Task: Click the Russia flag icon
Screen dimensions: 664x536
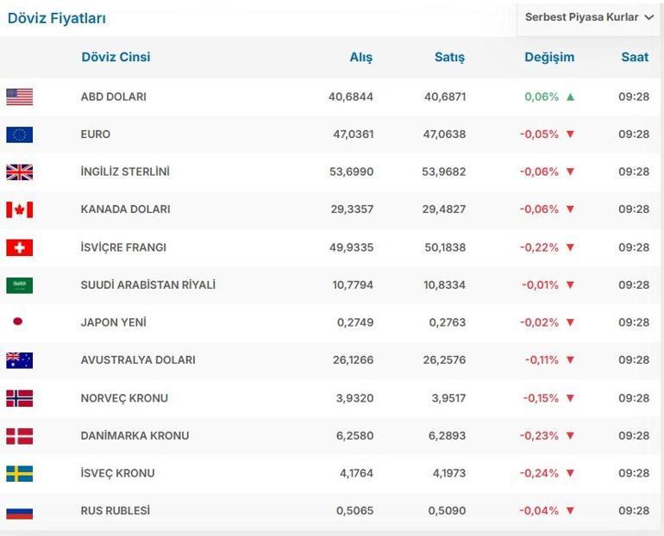Action: [x=20, y=512]
